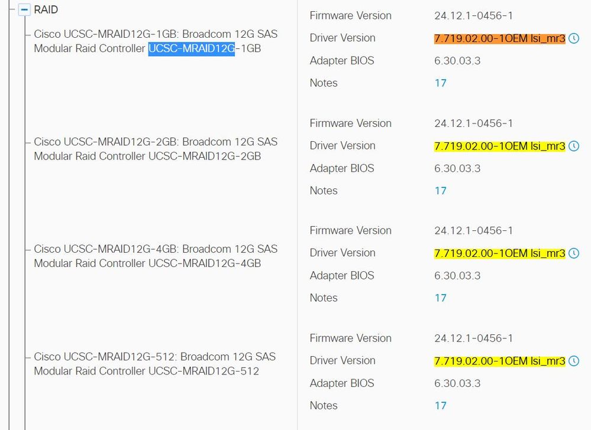Open Notes link 17 for 2GB controller
This screenshot has height=430, width=591.
point(440,191)
